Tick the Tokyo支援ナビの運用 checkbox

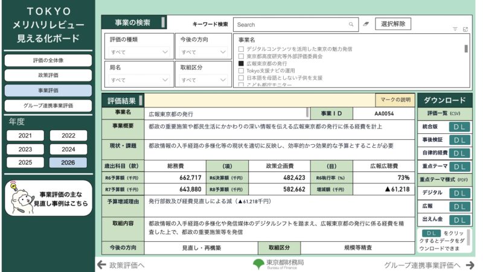pyautogui.click(x=241, y=71)
